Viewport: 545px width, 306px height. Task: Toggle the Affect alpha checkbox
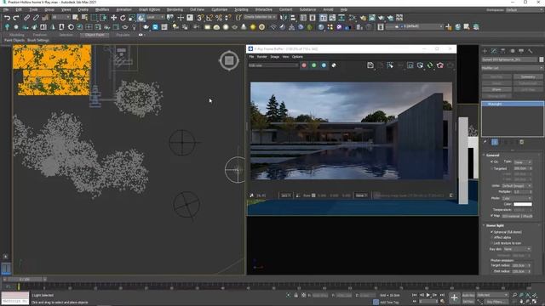(x=492, y=237)
